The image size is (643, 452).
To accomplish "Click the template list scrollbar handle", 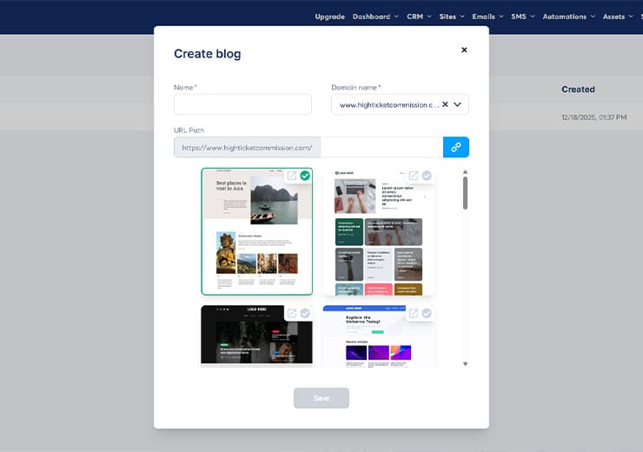I will (x=465, y=193).
